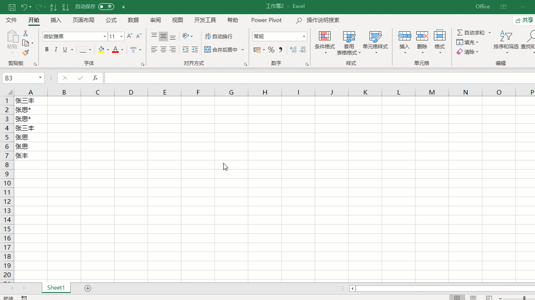Click 格式 cells format icon

[440, 42]
